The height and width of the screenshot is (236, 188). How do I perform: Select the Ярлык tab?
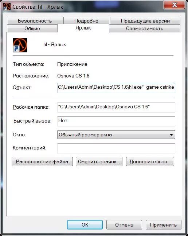click(83, 28)
